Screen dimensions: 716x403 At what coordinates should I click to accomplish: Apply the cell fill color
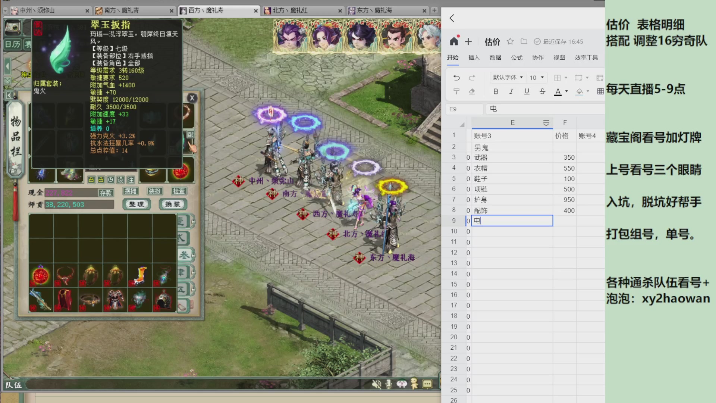click(580, 91)
